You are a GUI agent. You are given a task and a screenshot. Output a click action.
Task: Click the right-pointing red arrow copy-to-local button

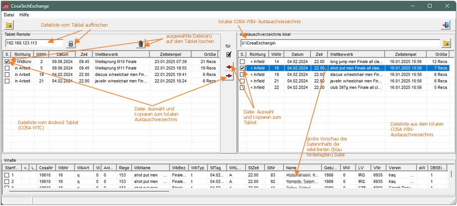(230, 76)
